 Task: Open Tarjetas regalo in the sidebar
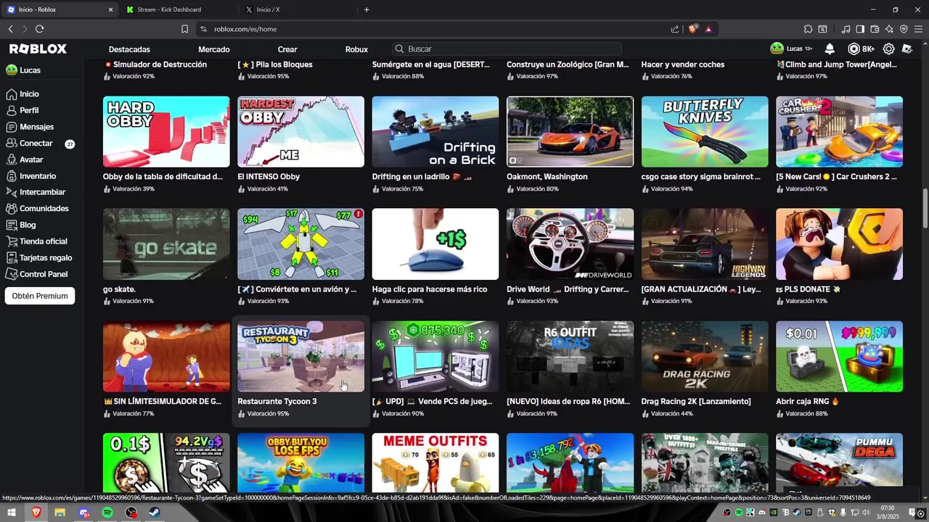click(38, 257)
